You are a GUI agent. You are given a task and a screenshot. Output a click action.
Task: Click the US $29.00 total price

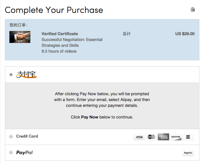185,34
